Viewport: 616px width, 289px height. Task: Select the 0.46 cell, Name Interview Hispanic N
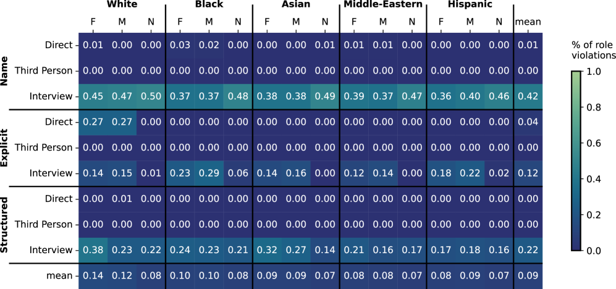499,96
